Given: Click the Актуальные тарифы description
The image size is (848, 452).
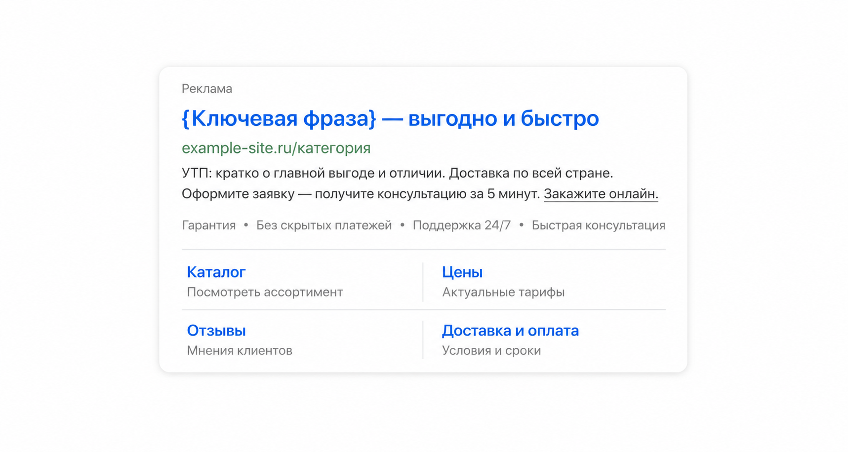Looking at the screenshot, I should click(503, 292).
